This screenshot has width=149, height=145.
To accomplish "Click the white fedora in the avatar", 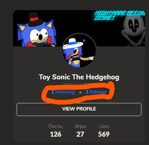I will point(73,43).
